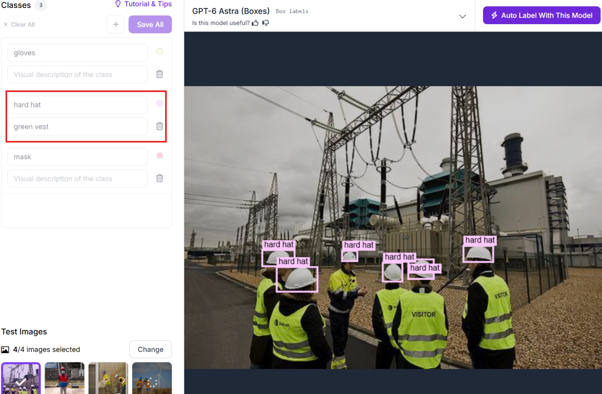
Task: Delete the hard hat class with trash icon
Action: (159, 126)
